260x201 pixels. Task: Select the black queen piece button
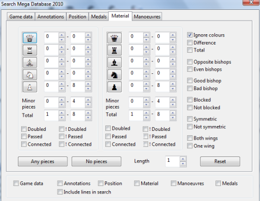point(115,38)
